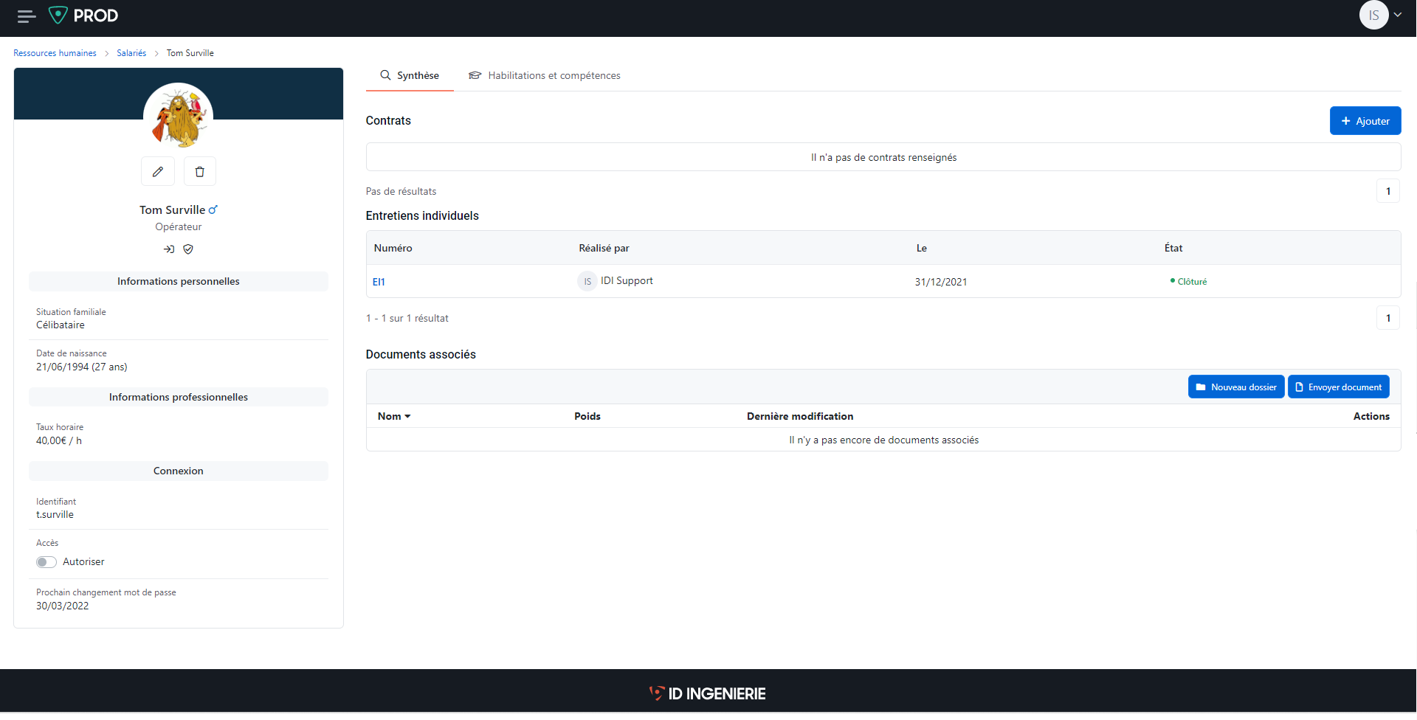
Task: Enable the Autoriser access toggle
Action: click(x=46, y=561)
